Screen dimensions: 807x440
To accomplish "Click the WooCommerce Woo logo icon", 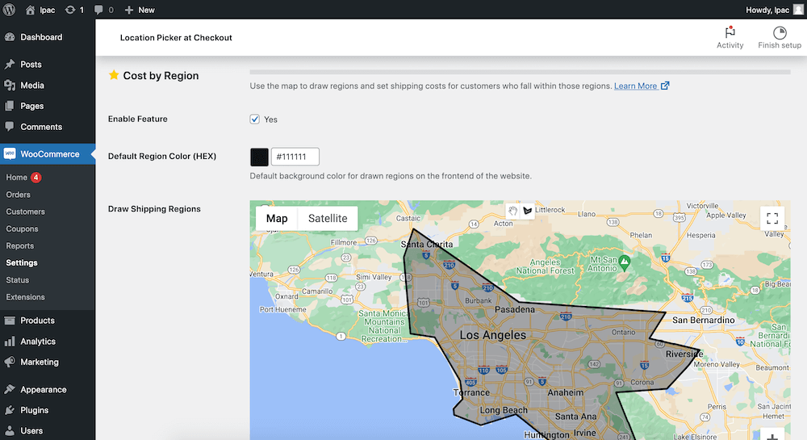I will (9, 154).
